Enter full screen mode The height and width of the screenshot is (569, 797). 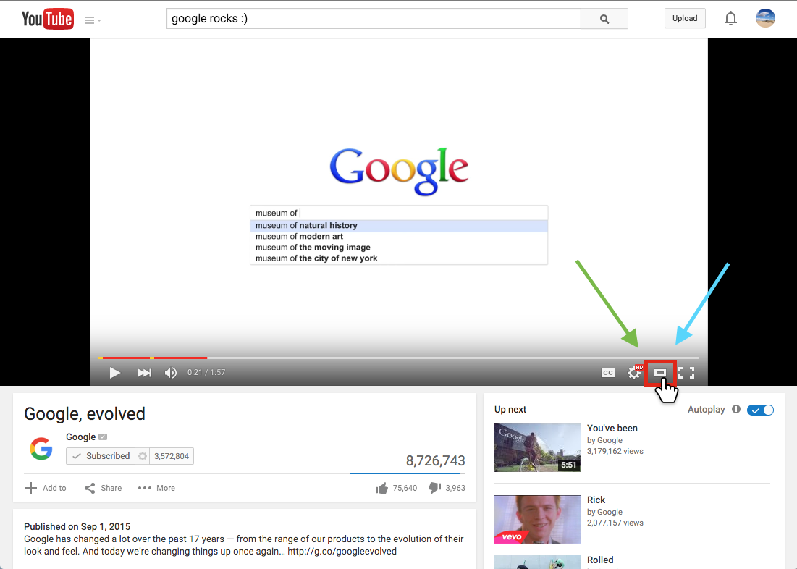pyautogui.click(x=686, y=373)
